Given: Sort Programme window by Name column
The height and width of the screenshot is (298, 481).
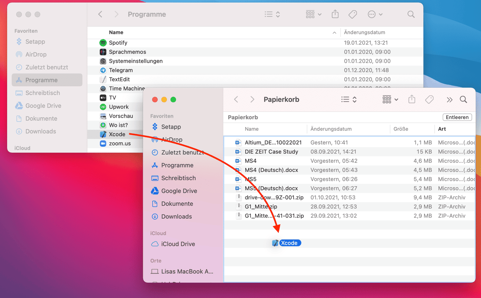Looking at the screenshot, I should point(116,32).
